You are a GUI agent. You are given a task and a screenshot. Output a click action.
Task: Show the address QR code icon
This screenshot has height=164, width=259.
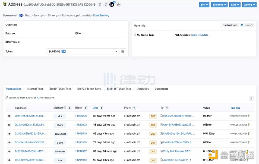click(x=106, y=4)
